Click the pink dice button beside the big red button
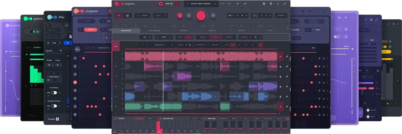Screen dimensions: 402x134 point(180,16)
